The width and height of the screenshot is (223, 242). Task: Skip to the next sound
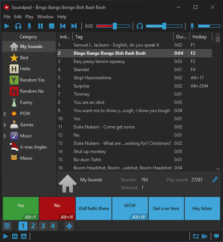(74, 26)
